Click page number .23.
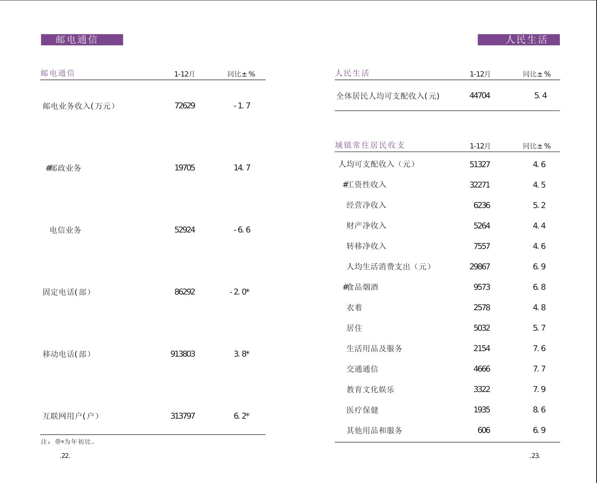Viewport: 597px width, 483px height. click(x=535, y=456)
